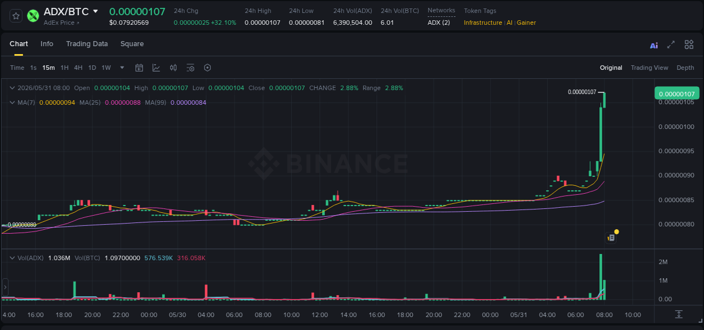This screenshot has height=330, width=704.
Task: Click the Infrastructure token tag
Action: click(x=483, y=23)
